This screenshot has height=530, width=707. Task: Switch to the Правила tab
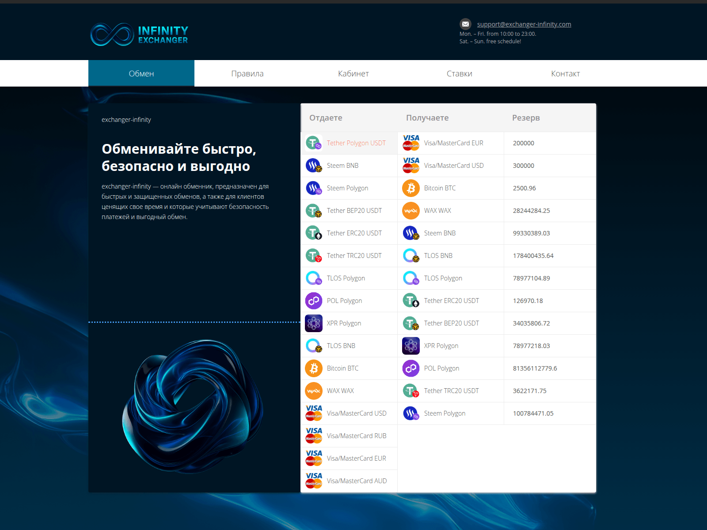[x=247, y=73]
